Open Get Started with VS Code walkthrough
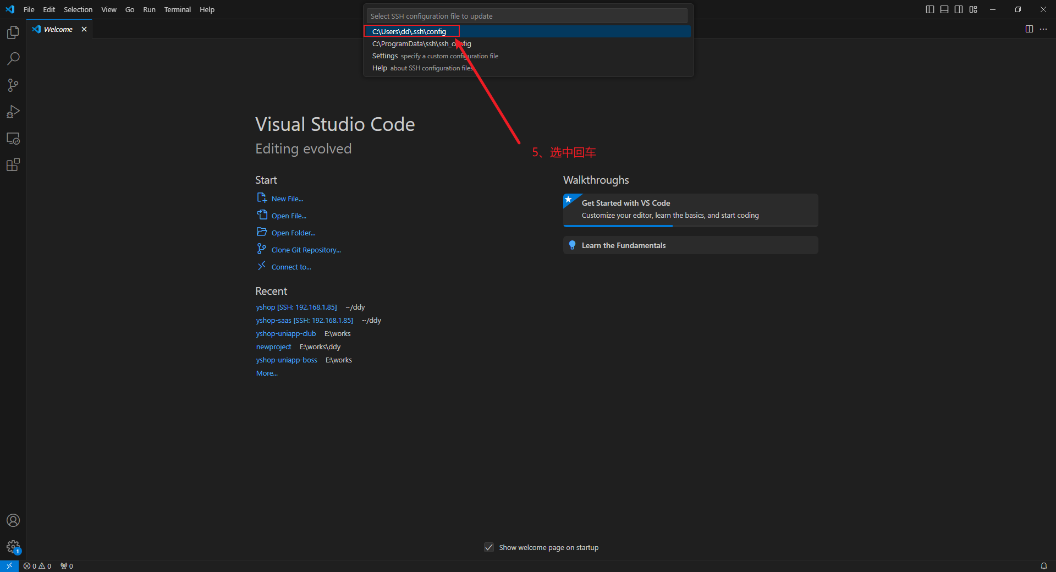The height and width of the screenshot is (572, 1056). click(690, 210)
